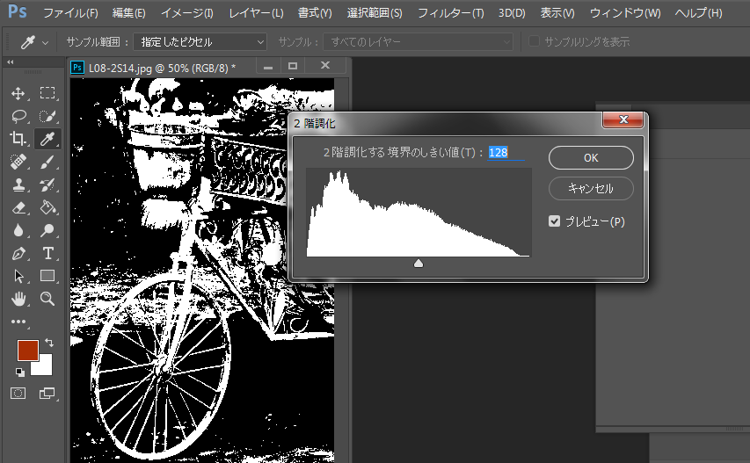Select the Blur tool
The width and height of the screenshot is (750, 463).
point(18,231)
